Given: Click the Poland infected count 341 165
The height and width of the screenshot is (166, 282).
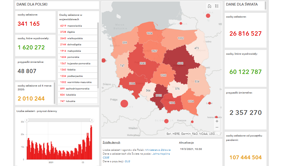Looking at the screenshot, I should [29, 24].
